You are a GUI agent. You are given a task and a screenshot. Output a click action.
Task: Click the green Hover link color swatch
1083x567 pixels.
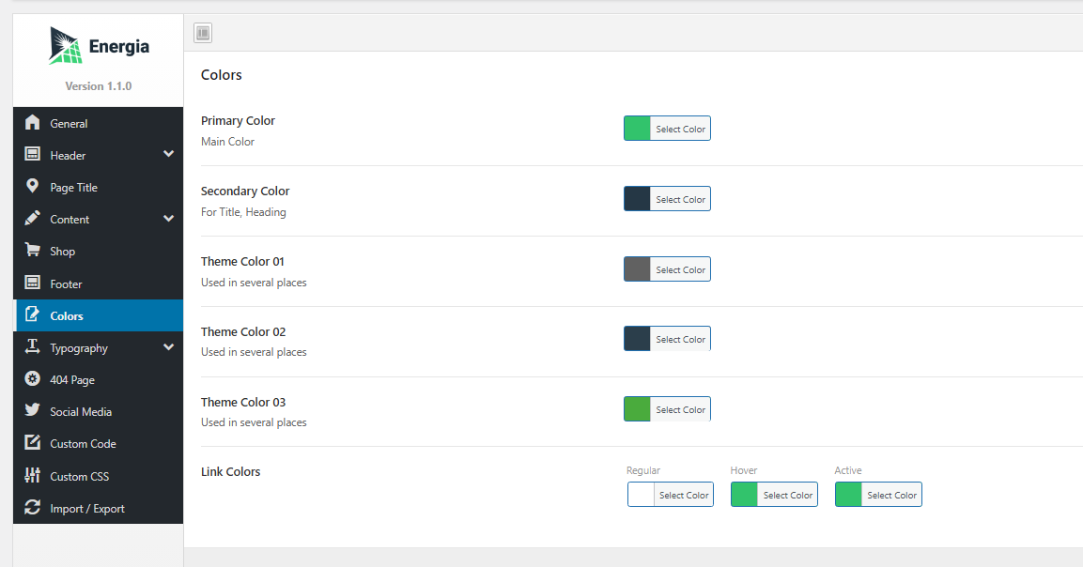[745, 495]
